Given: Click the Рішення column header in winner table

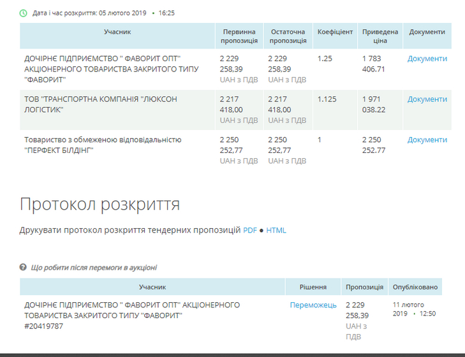Looking at the screenshot, I should [313, 287].
